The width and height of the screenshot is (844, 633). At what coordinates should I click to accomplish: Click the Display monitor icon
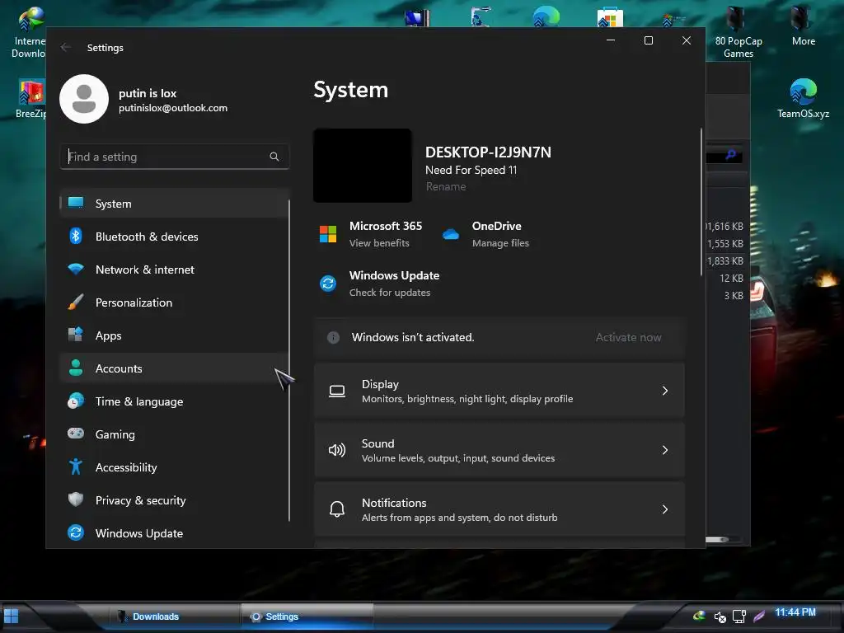point(337,392)
